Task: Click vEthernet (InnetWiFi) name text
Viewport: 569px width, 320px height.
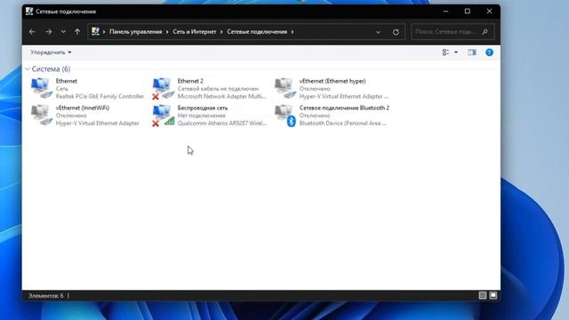Action: coord(83,108)
